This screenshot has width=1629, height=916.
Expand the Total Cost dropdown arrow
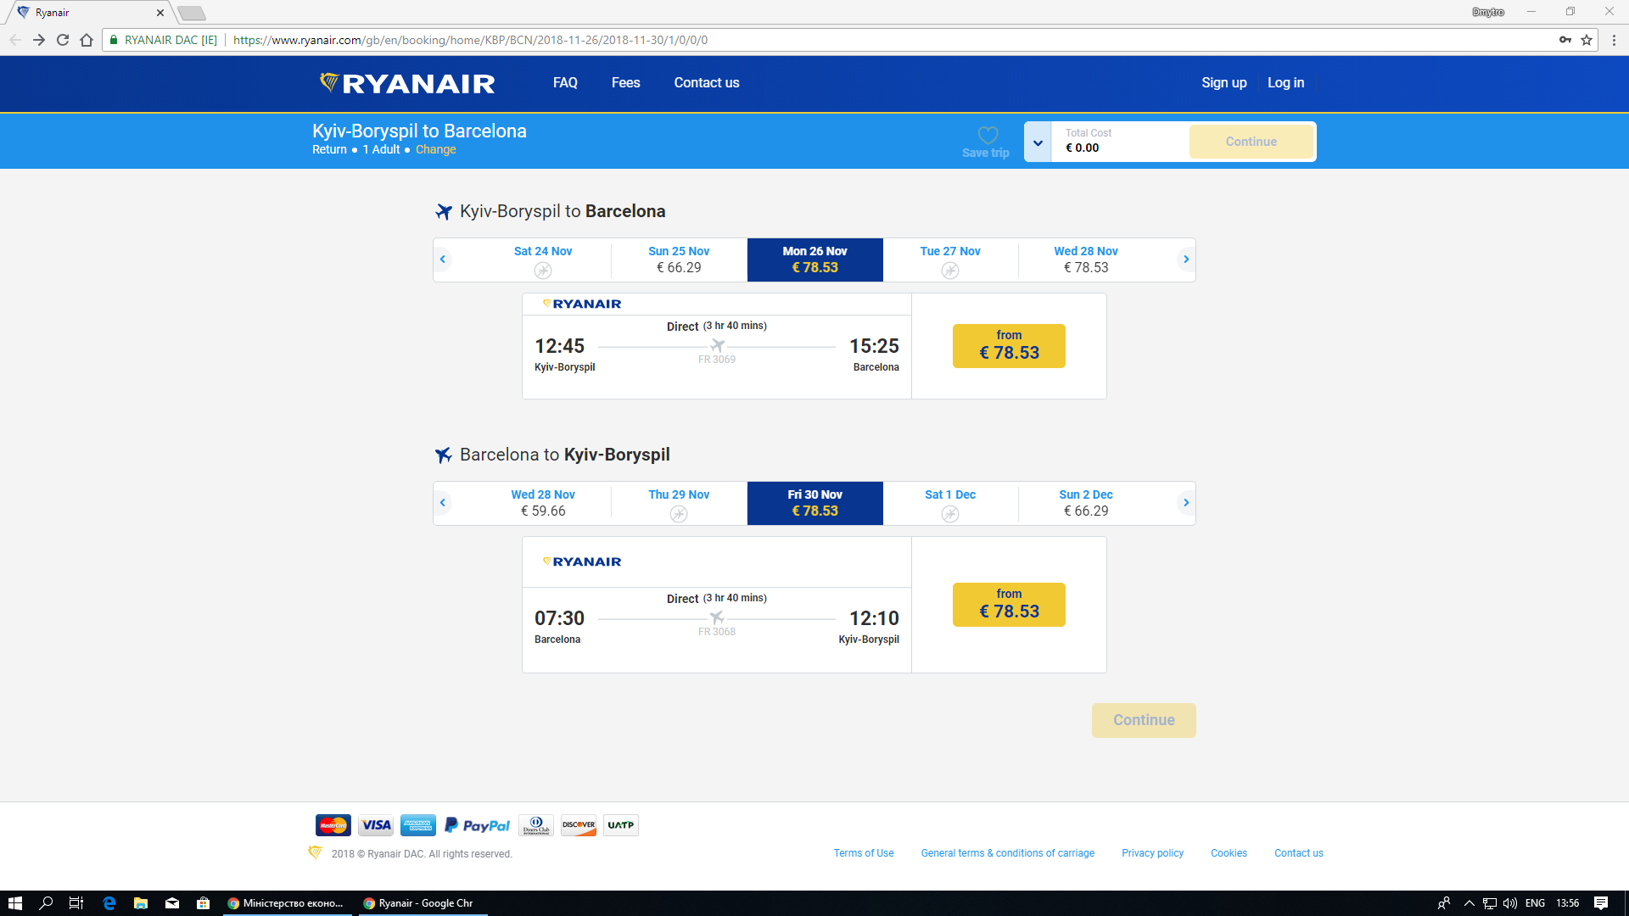[x=1038, y=142]
